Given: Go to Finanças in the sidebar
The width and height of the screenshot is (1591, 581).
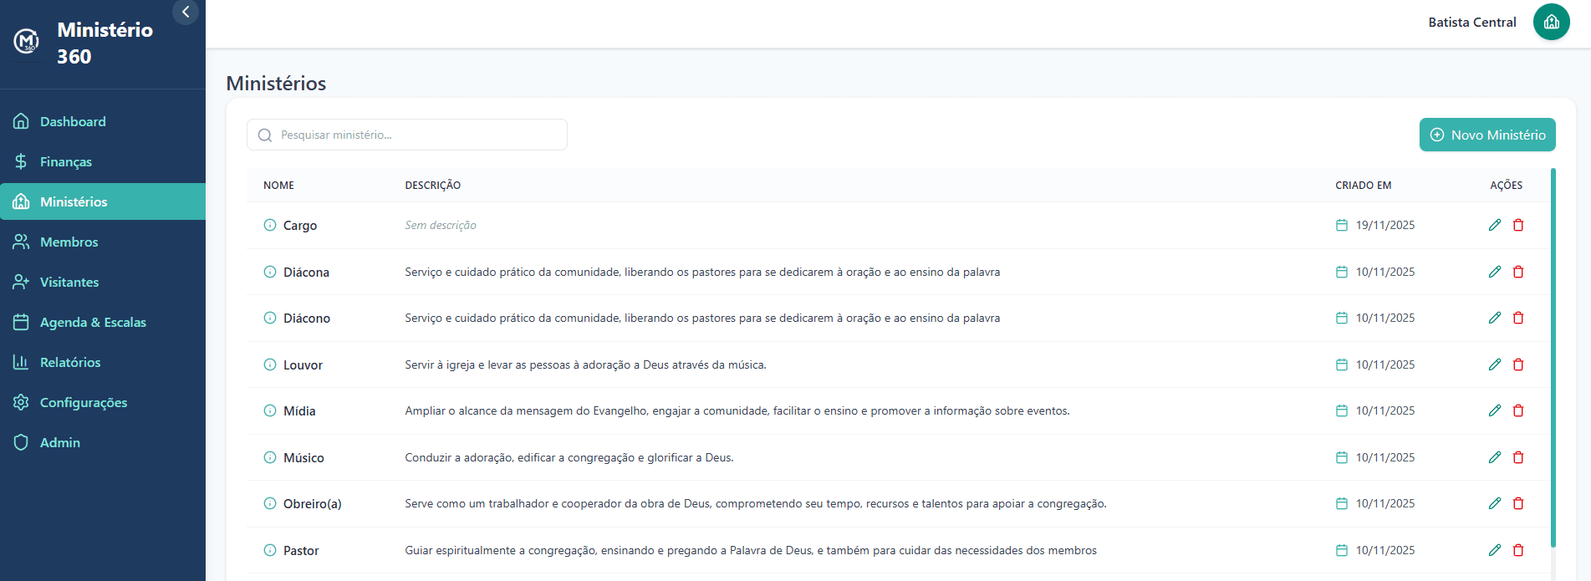Looking at the screenshot, I should (65, 161).
